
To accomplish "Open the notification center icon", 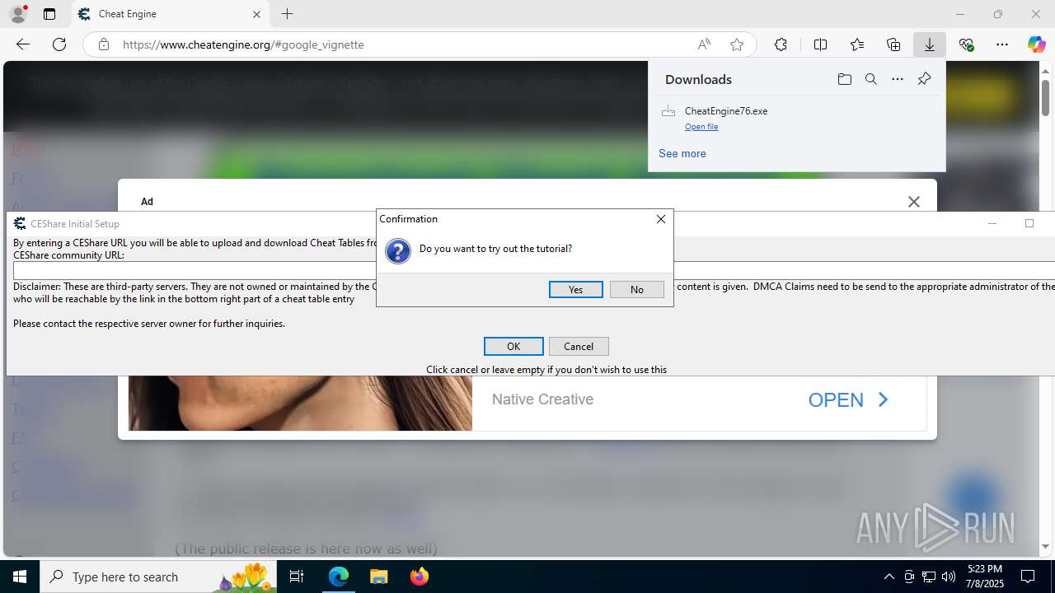I will coord(1029,577).
